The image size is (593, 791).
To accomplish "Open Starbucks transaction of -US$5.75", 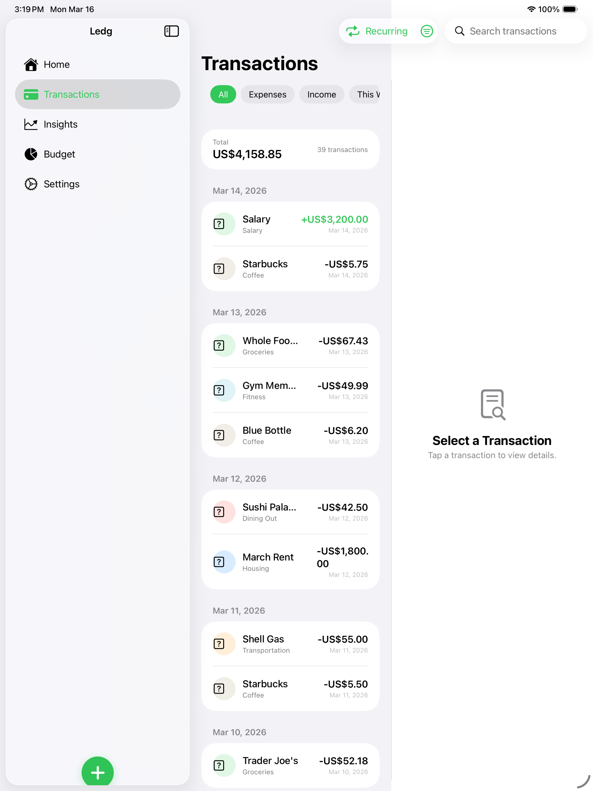I will coord(290,269).
